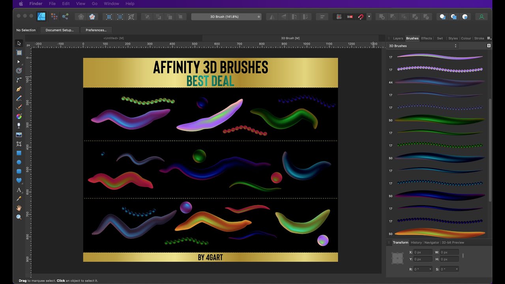Click the Add boolean operation icon
The image size is (505, 284).
[x=382, y=17]
